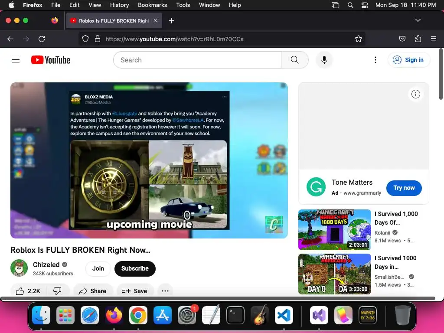Open Chizeled channel avatar
Image resolution: width=444 pixels, height=333 pixels.
19,268
